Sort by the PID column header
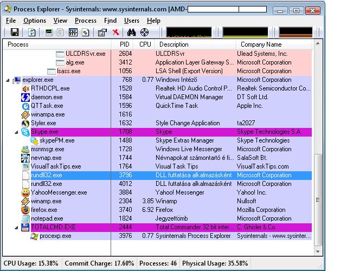 click(122, 44)
